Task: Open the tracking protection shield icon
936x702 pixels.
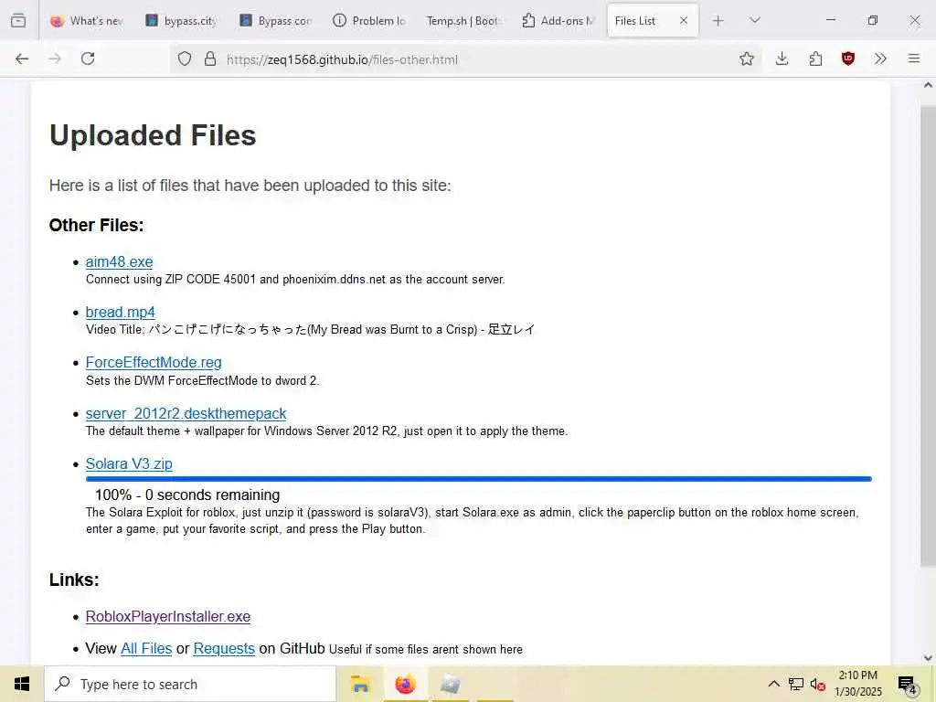Action: (185, 58)
